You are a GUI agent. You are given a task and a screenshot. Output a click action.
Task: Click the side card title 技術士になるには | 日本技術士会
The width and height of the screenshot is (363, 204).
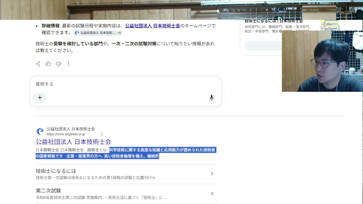point(274,21)
